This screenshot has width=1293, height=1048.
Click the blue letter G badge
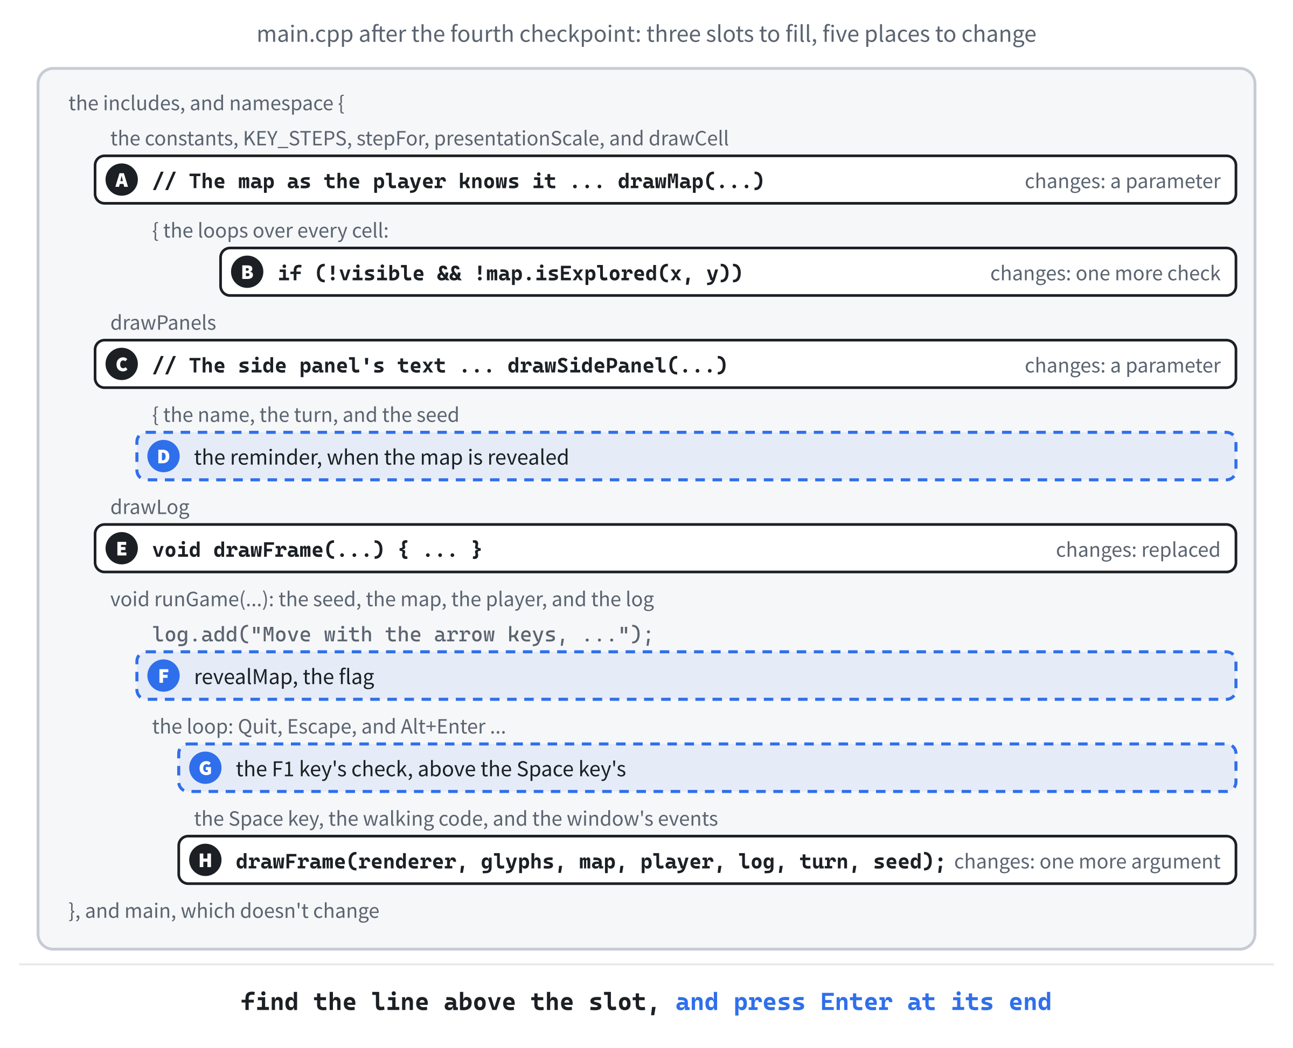(x=205, y=768)
